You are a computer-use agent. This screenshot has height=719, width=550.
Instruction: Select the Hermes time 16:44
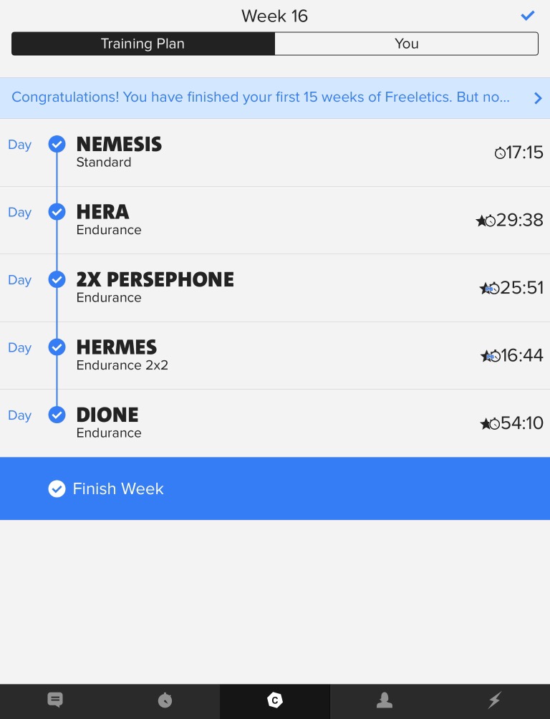click(522, 356)
